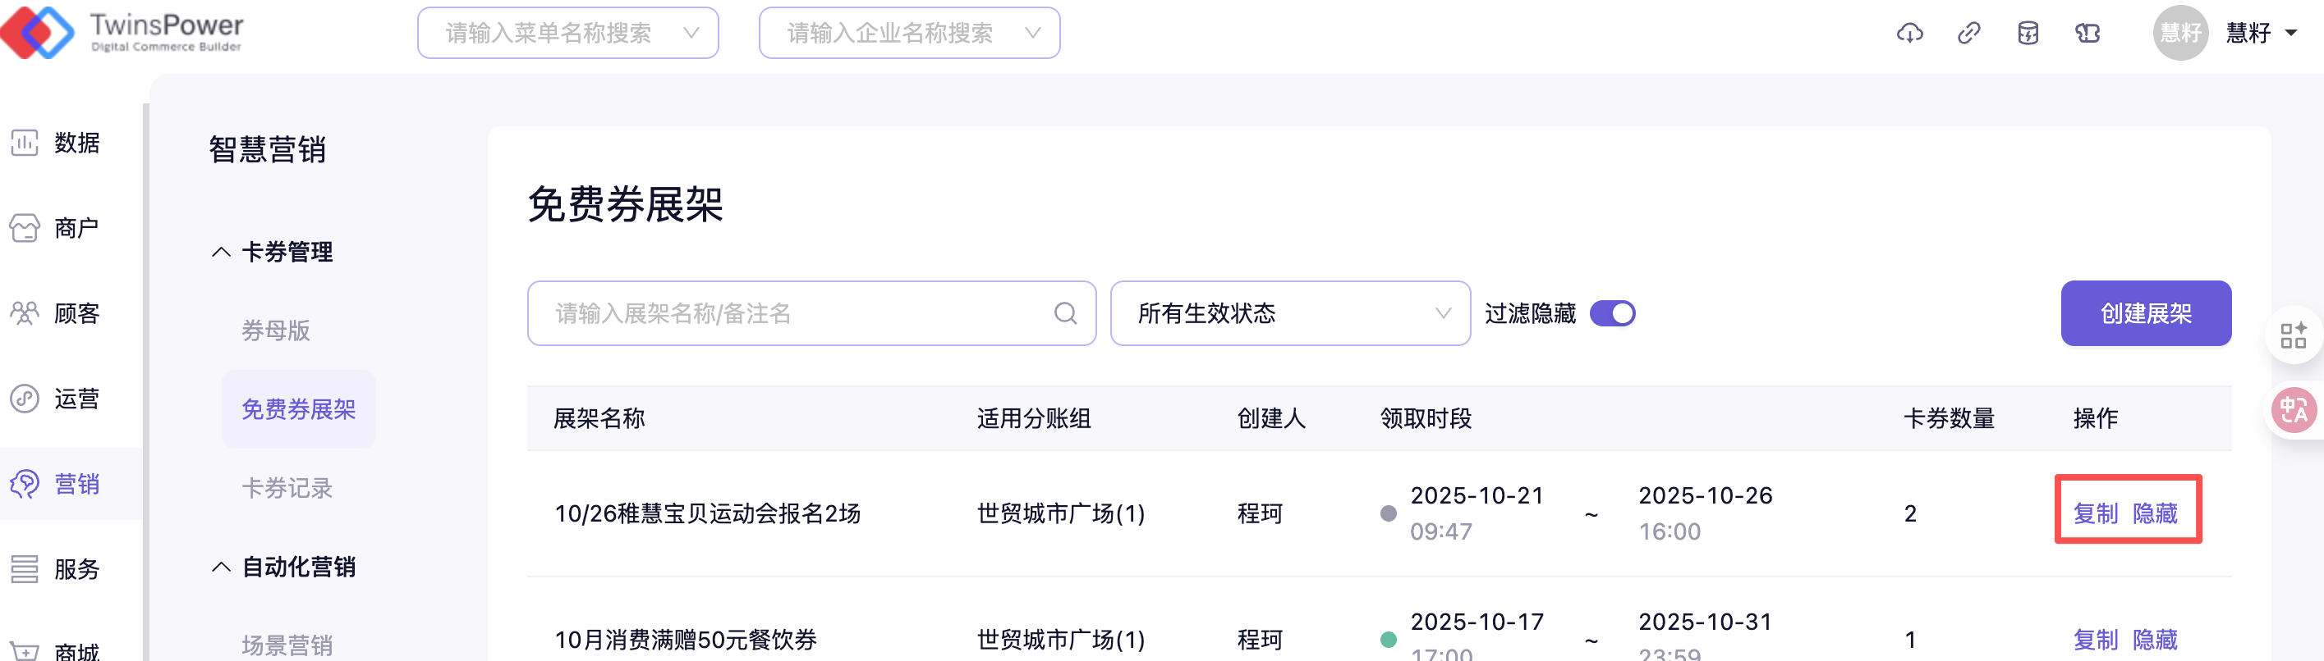Click the coupon ticket icon in header
The width and height of the screenshot is (2324, 661).
coord(2087,34)
